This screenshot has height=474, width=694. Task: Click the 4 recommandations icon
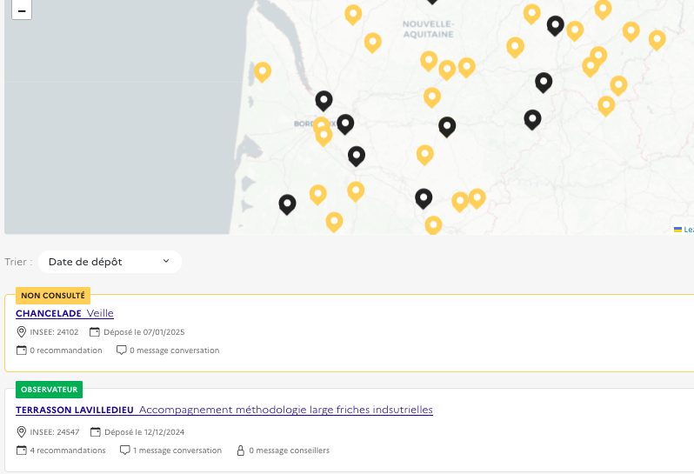(x=22, y=451)
